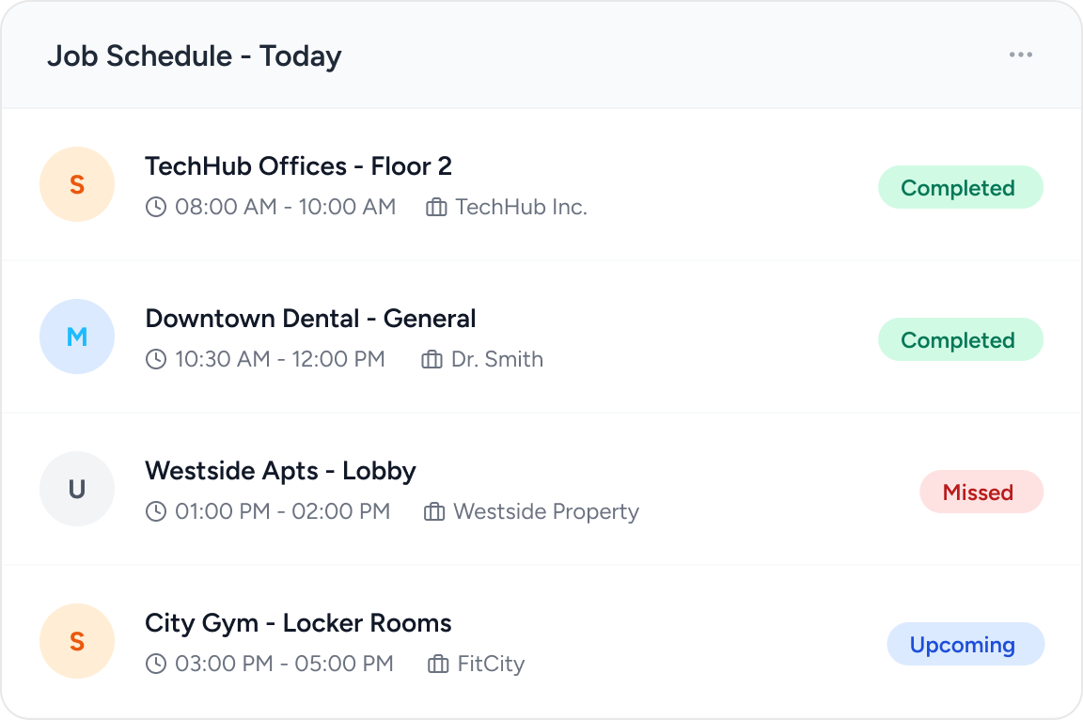The image size is (1083, 720).
Task: Click the Job Schedule - Today heading
Action: click(x=194, y=56)
